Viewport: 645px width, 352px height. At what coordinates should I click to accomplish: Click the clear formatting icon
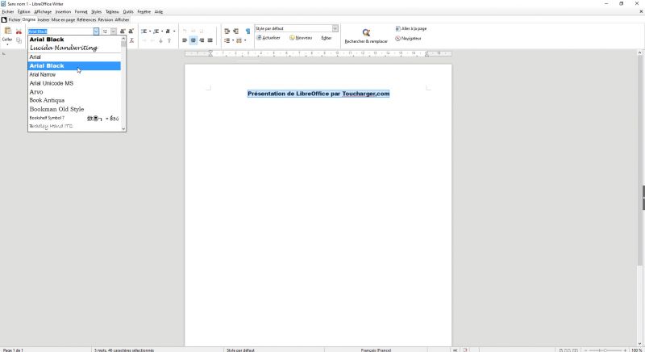pos(131,40)
